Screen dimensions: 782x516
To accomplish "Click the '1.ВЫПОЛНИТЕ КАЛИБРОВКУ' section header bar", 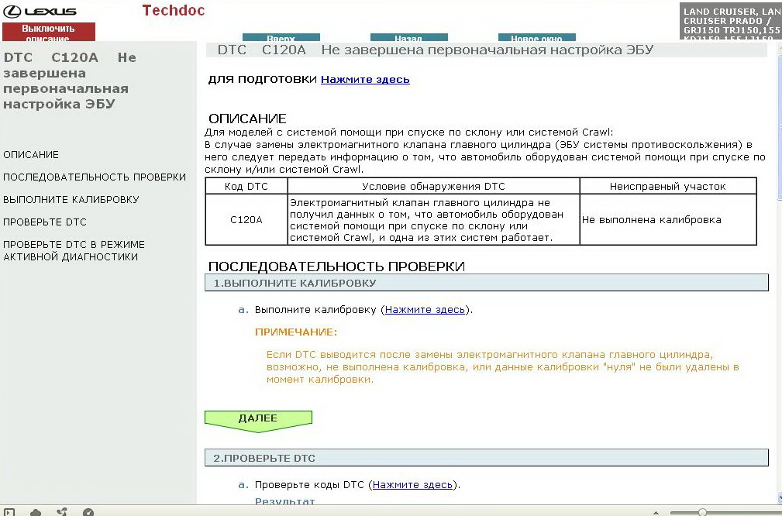I will point(486,283).
